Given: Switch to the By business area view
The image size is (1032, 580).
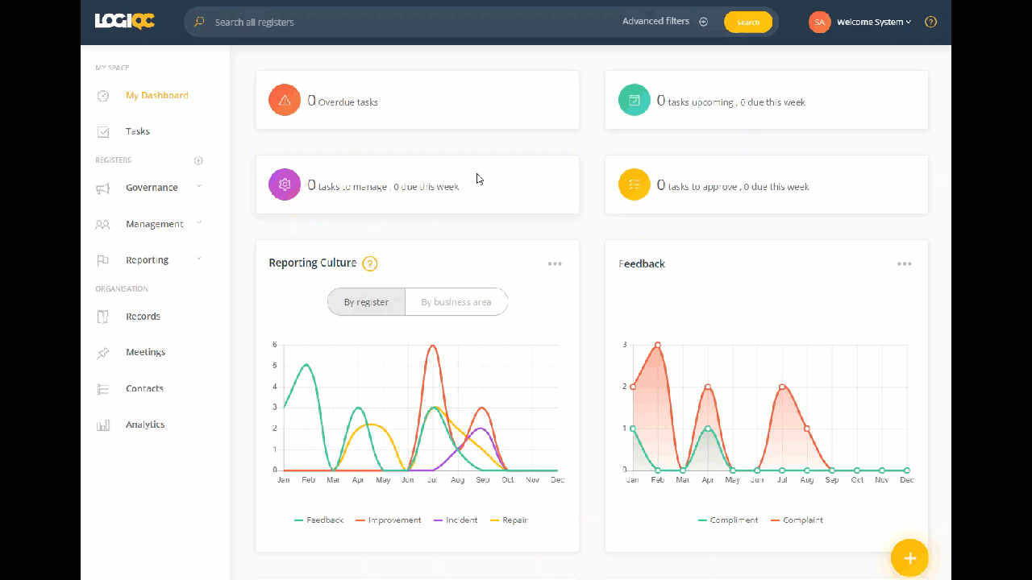Looking at the screenshot, I should pyautogui.click(x=456, y=301).
